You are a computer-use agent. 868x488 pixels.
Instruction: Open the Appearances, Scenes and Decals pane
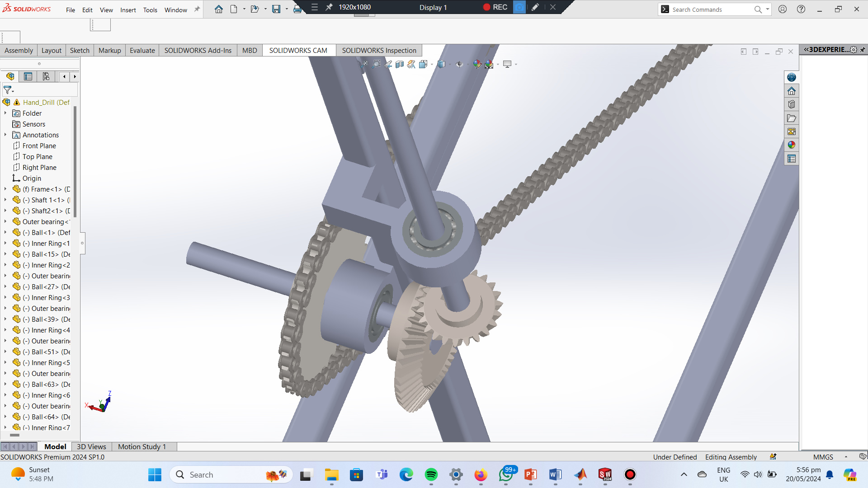tap(791, 145)
